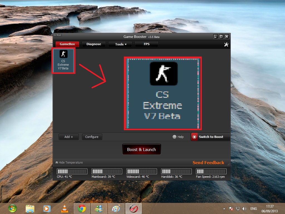
Task: Open VLC media player cone icon
Action: [x=64, y=208]
